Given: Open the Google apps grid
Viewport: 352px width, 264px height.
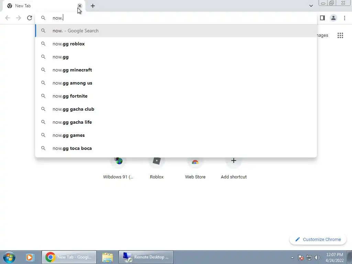Looking at the screenshot, I should (x=340, y=35).
